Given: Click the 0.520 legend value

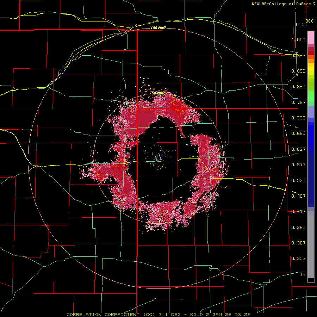Looking at the screenshot, I should (298, 181).
